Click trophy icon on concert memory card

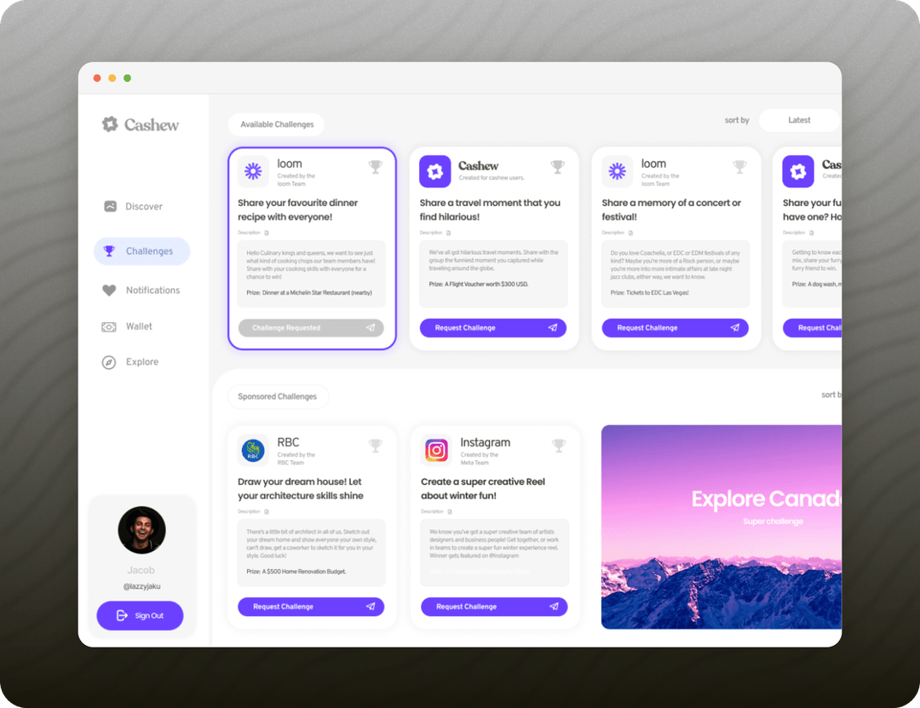point(740,167)
